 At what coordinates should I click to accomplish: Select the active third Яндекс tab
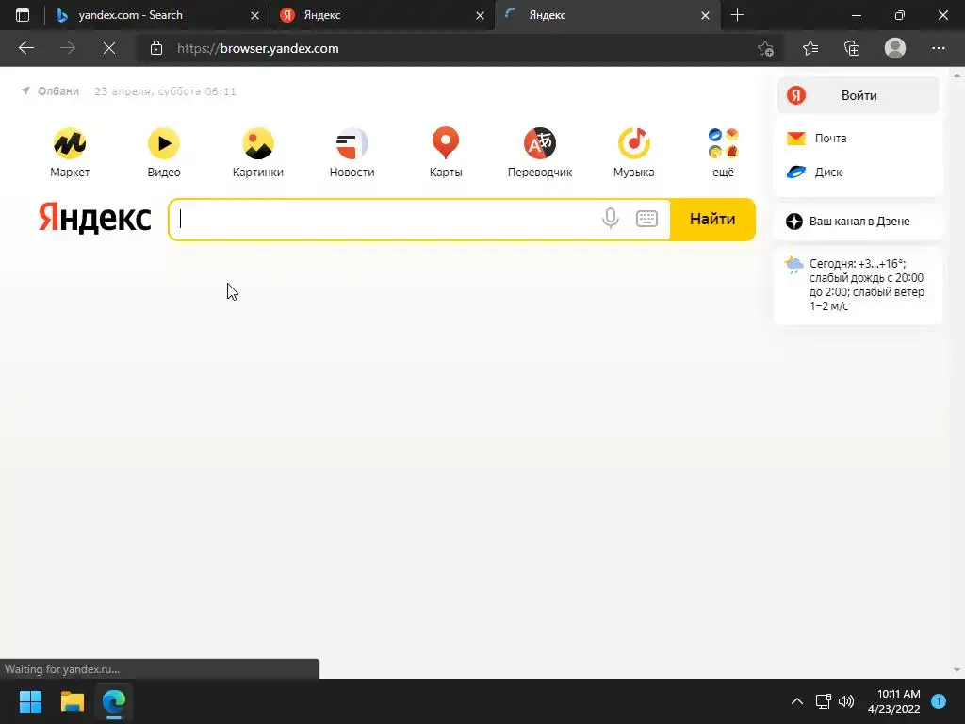606,15
